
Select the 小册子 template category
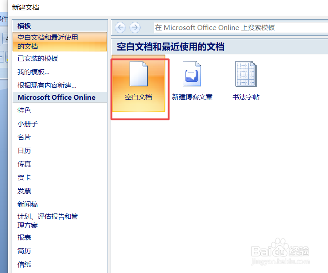[28, 124]
